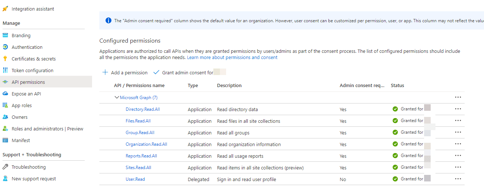Click the checkmark icon for Grant admin consent

pos(156,72)
